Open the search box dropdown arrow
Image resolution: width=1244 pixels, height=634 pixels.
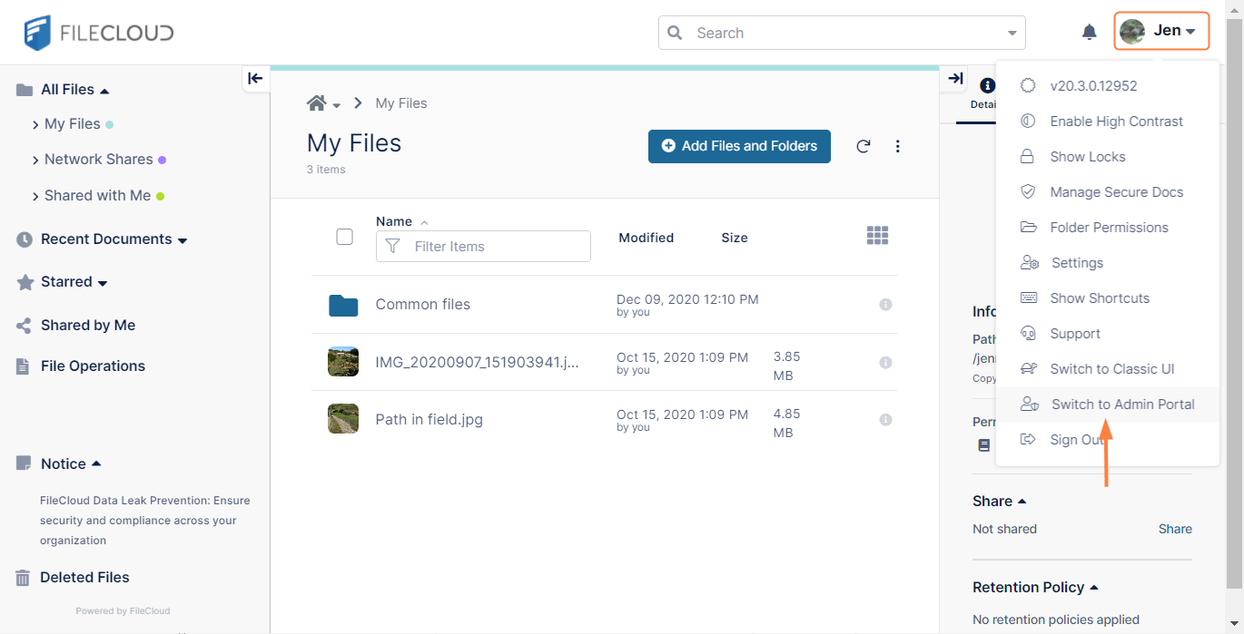click(x=1012, y=34)
